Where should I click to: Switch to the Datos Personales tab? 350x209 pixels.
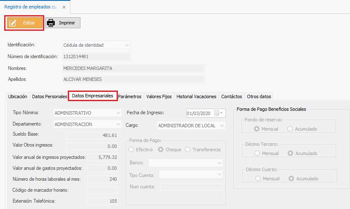49,96
